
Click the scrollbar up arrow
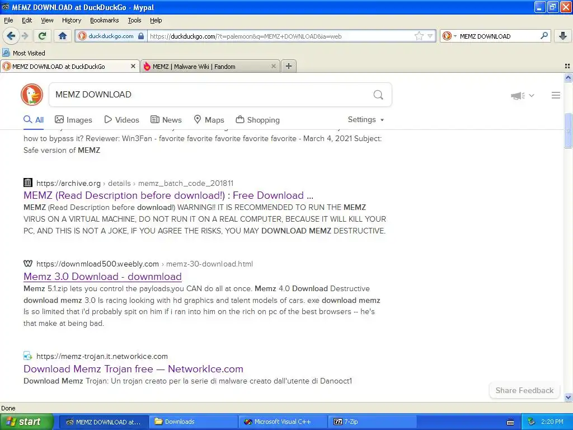pyautogui.click(x=568, y=77)
